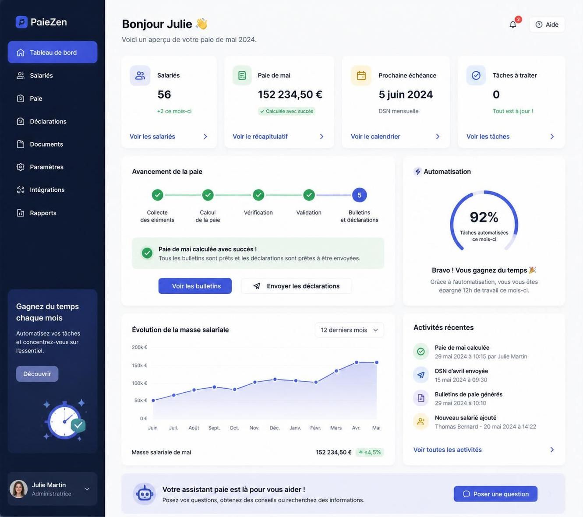Click the Paie de mai calculée activity icon
Screen dimensions: 583x517
421,352
